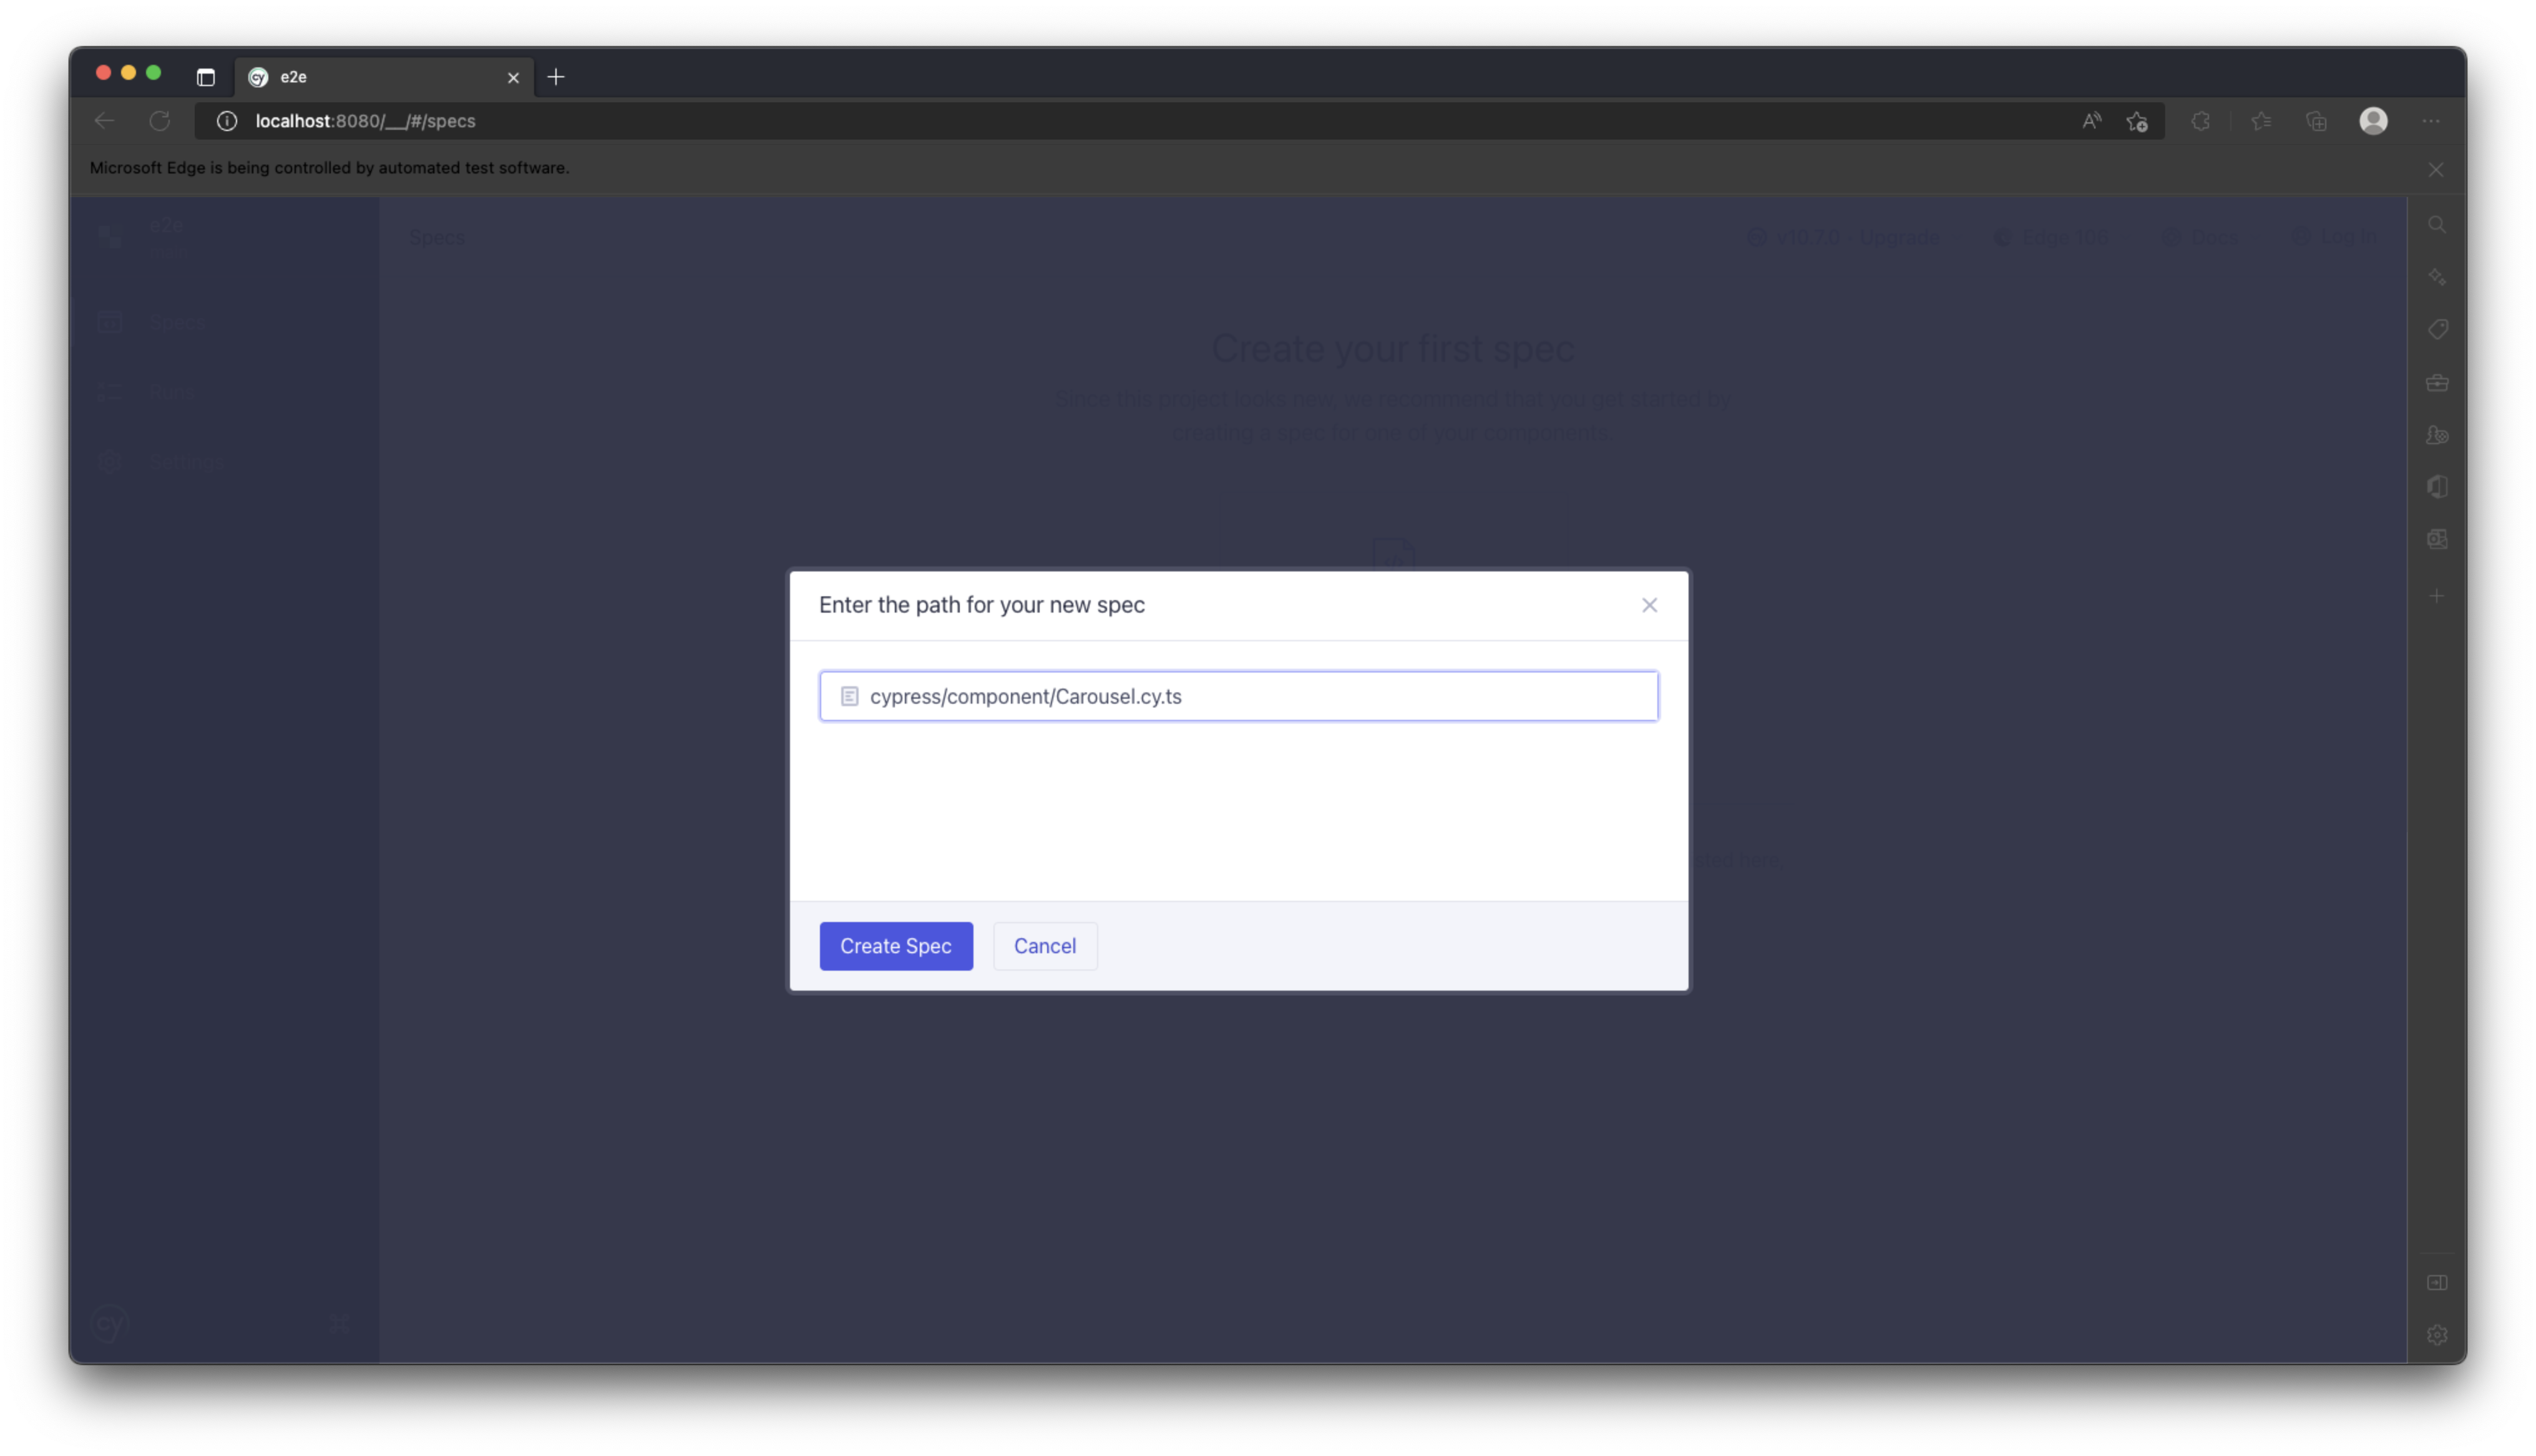Open a new browser tab
The height and width of the screenshot is (1456, 2536).
[x=556, y=77]
